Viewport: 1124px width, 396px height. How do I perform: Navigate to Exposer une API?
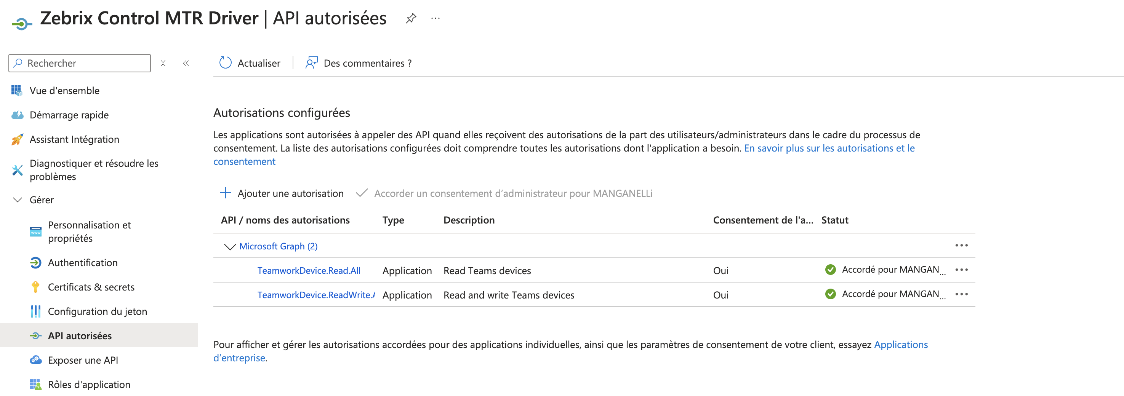tap(83, 360)
